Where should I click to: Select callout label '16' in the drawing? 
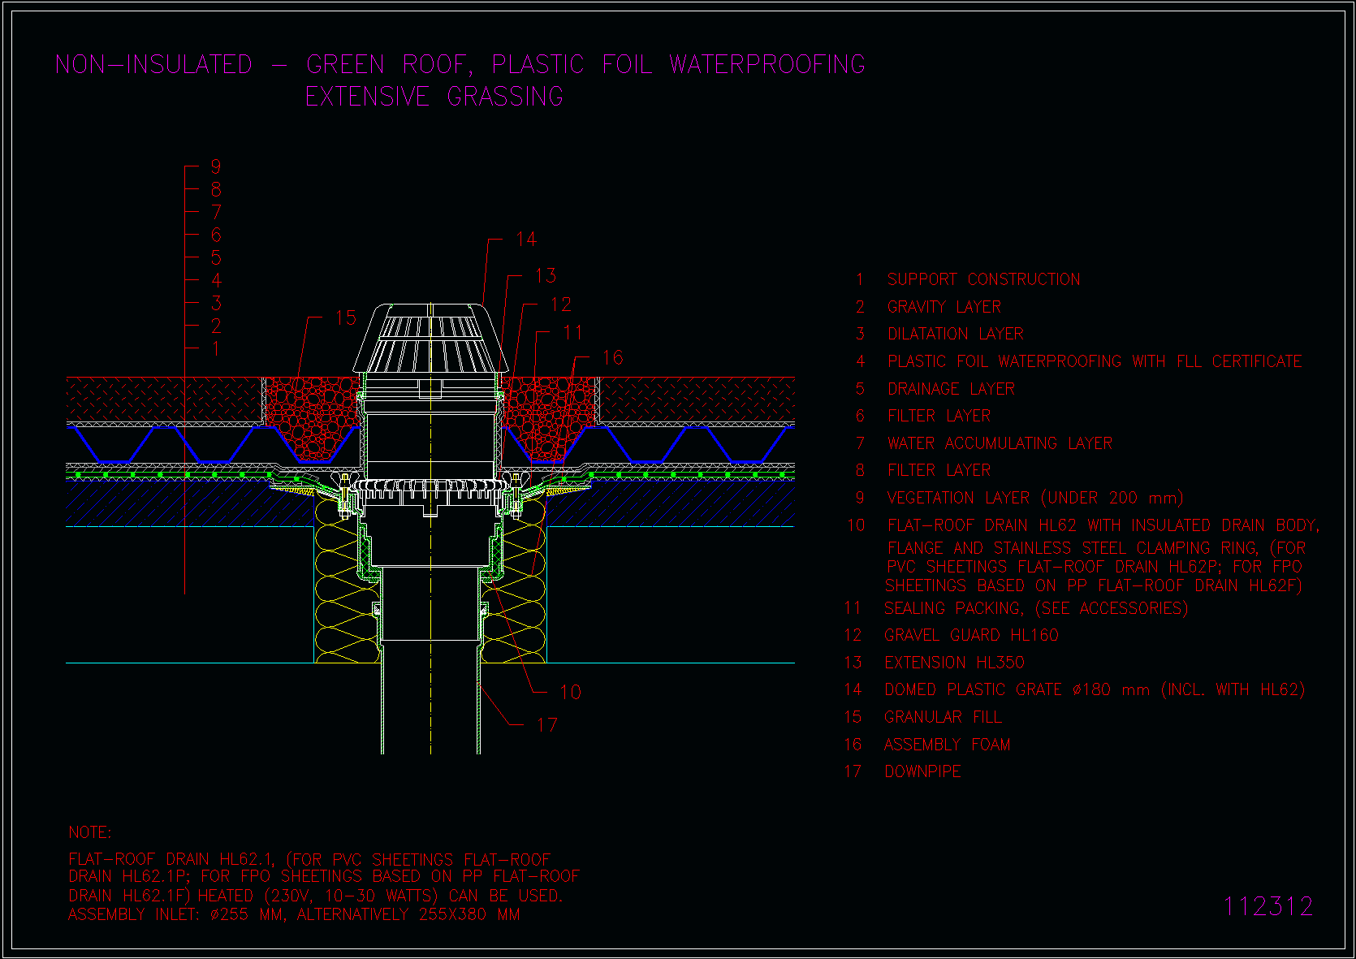(613, 357)
